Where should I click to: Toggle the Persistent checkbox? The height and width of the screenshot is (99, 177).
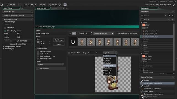click(5, 28)
